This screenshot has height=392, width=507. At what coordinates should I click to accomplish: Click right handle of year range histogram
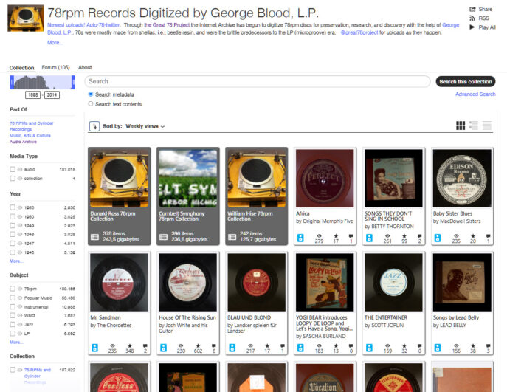click(73, 82)
